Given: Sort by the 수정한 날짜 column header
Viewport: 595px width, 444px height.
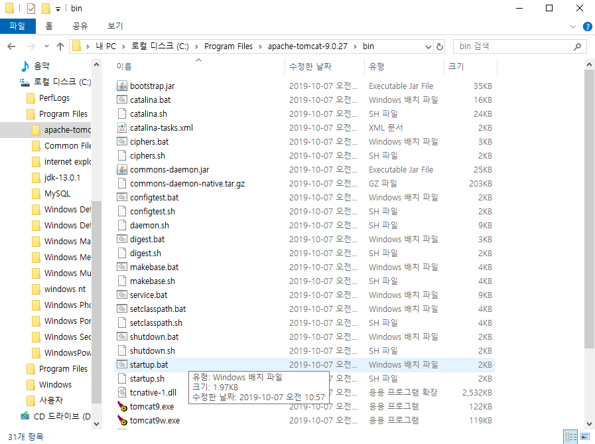Looking at the screenshot, I should [324, 66].
